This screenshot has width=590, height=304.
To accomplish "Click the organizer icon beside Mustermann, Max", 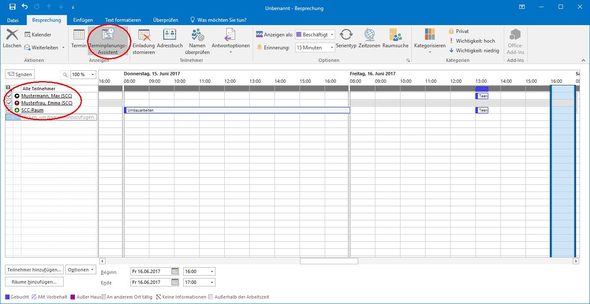I will 17,96.
